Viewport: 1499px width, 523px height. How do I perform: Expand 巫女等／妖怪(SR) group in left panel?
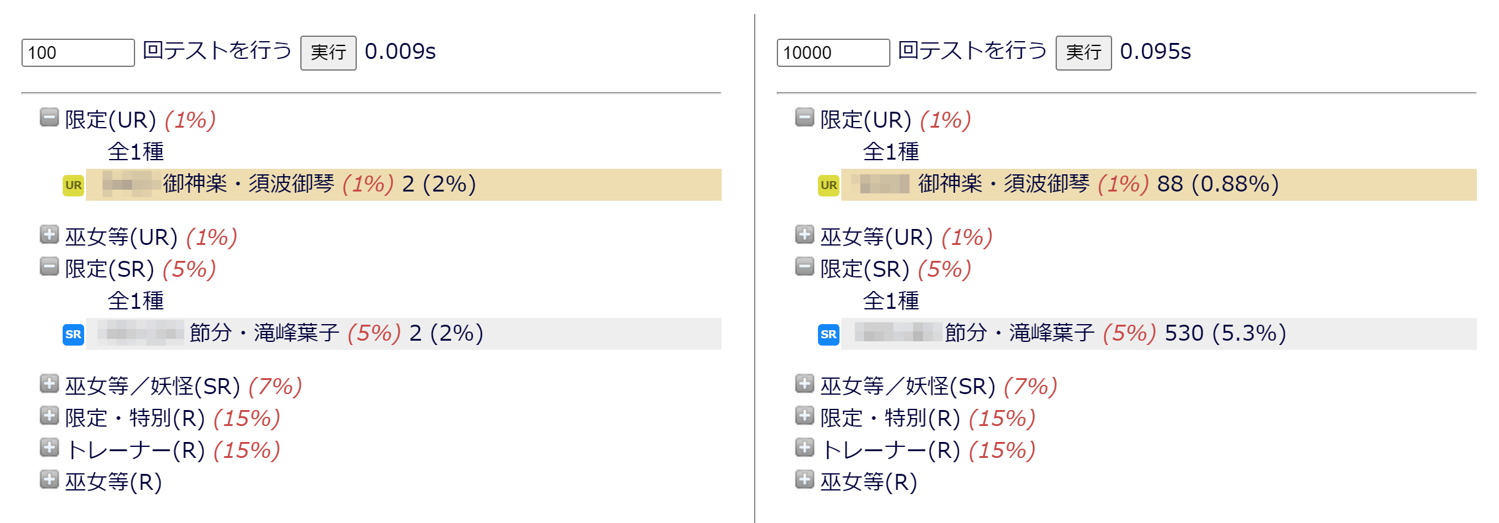coord(49,384)
